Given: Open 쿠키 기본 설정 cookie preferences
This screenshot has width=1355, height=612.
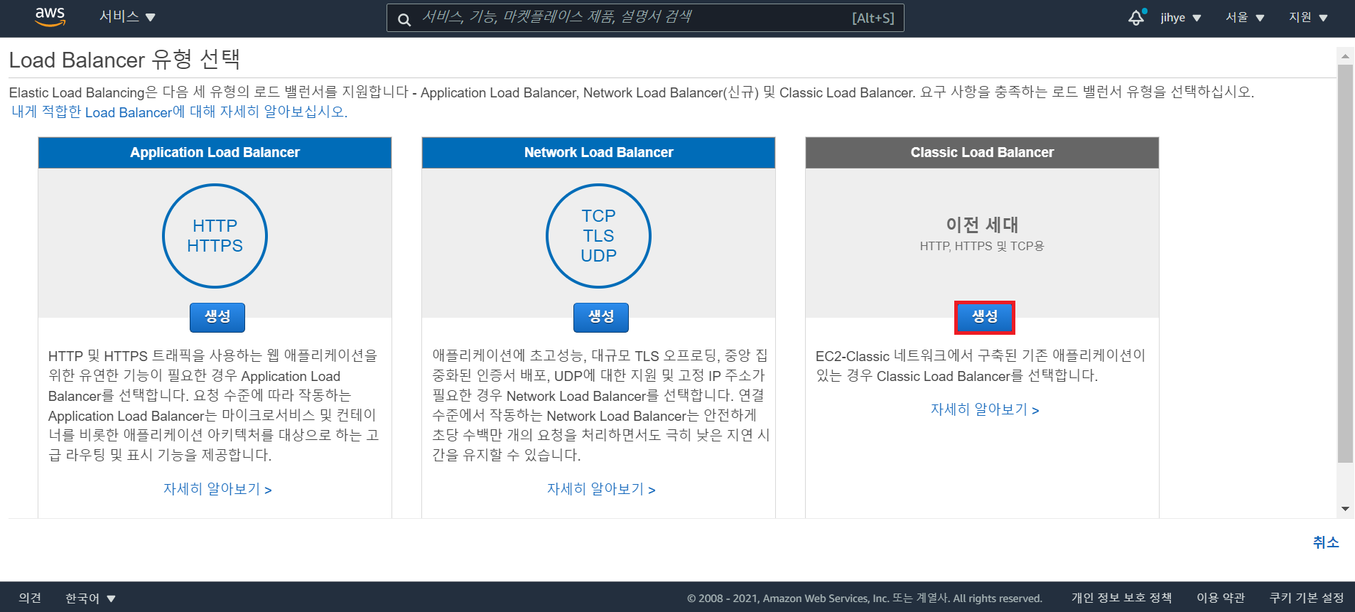Looking at the screenshot, I should 1307,598.
